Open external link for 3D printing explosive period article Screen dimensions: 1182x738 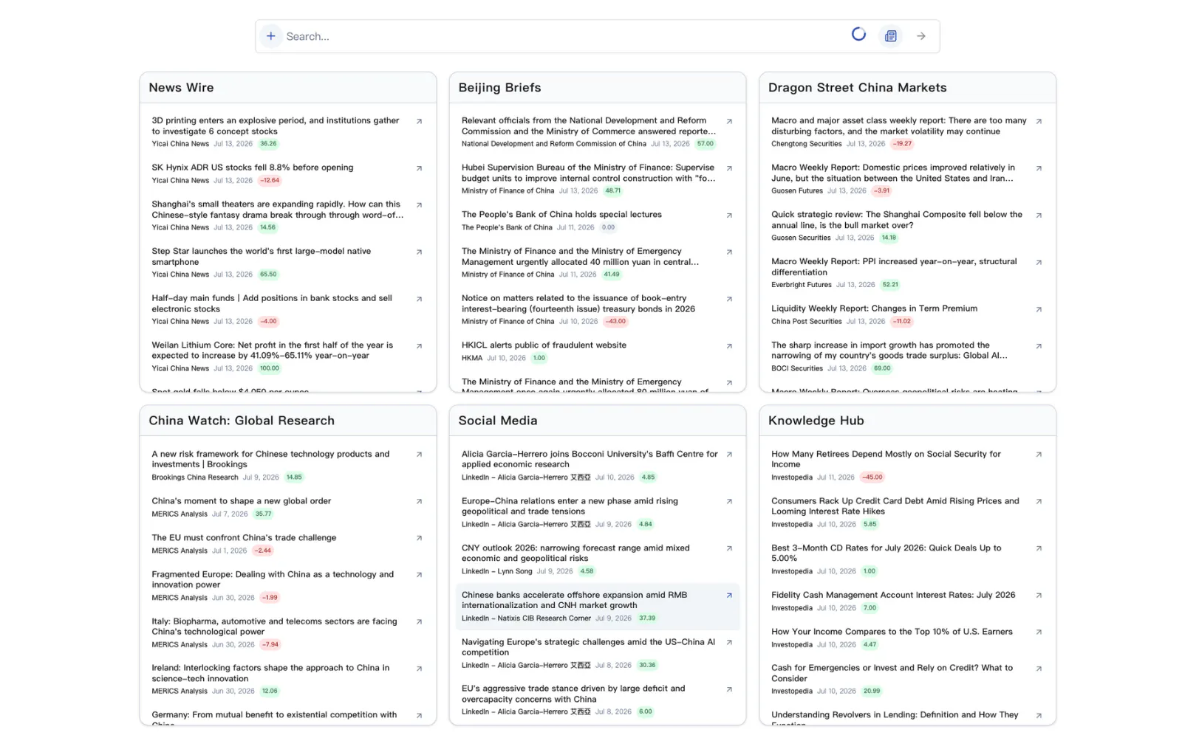(419, 122)
